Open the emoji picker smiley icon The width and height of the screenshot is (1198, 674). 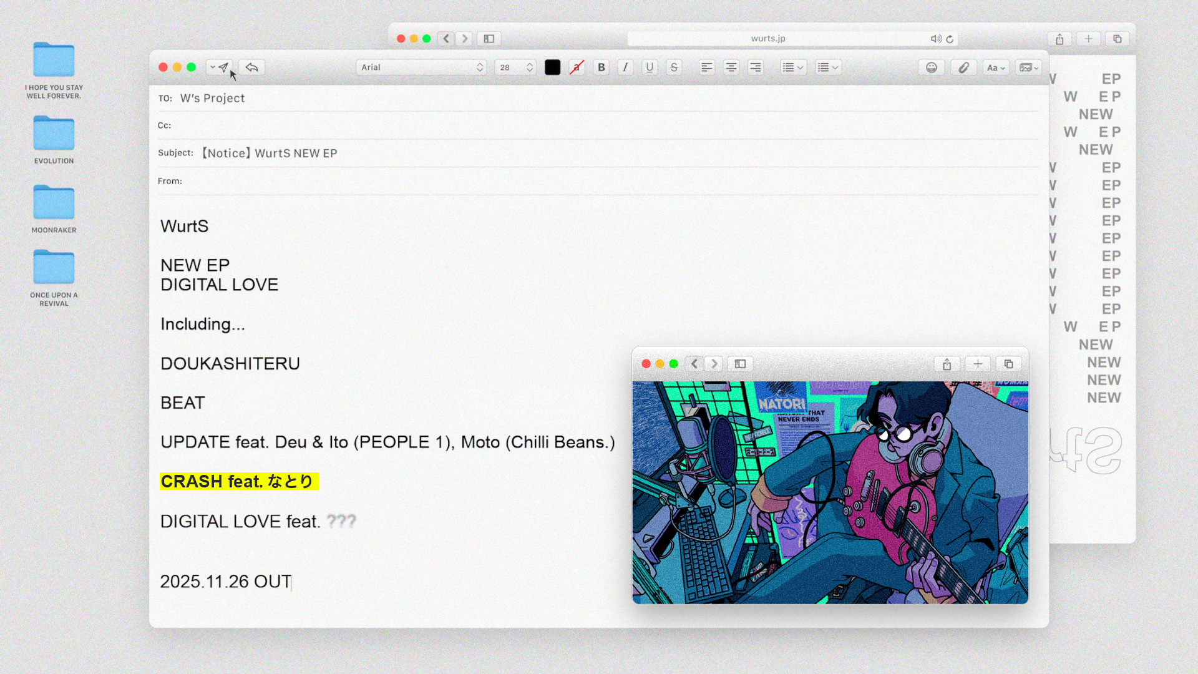931,67
